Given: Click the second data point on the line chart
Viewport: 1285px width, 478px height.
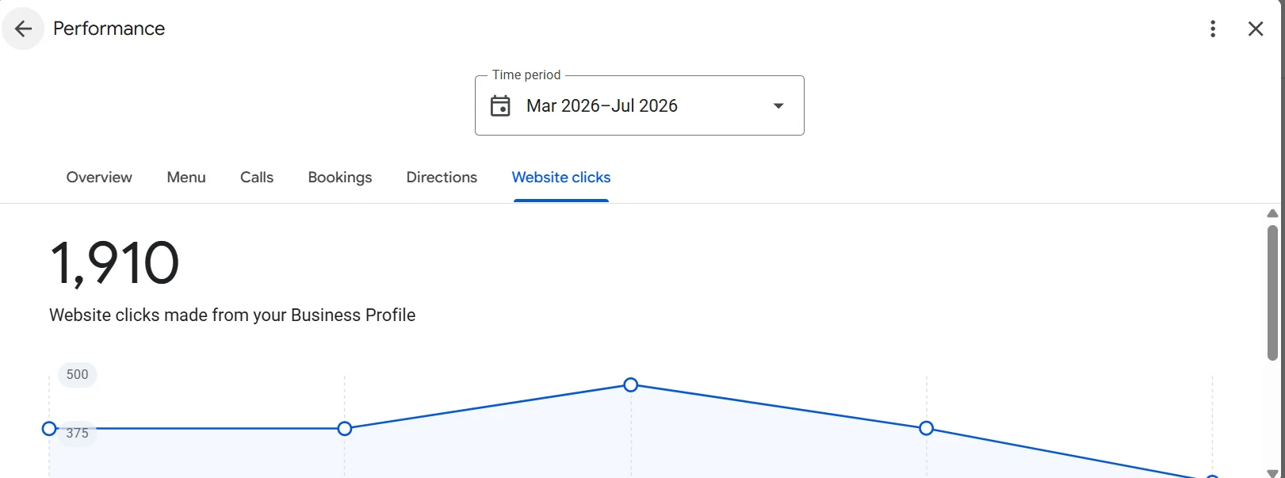Looking at the screenshot, I should pyautogui.click(x=345, y=429).
